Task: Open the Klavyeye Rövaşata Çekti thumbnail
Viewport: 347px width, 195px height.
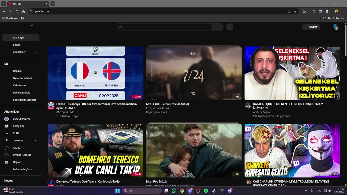Action: [292, 151]
